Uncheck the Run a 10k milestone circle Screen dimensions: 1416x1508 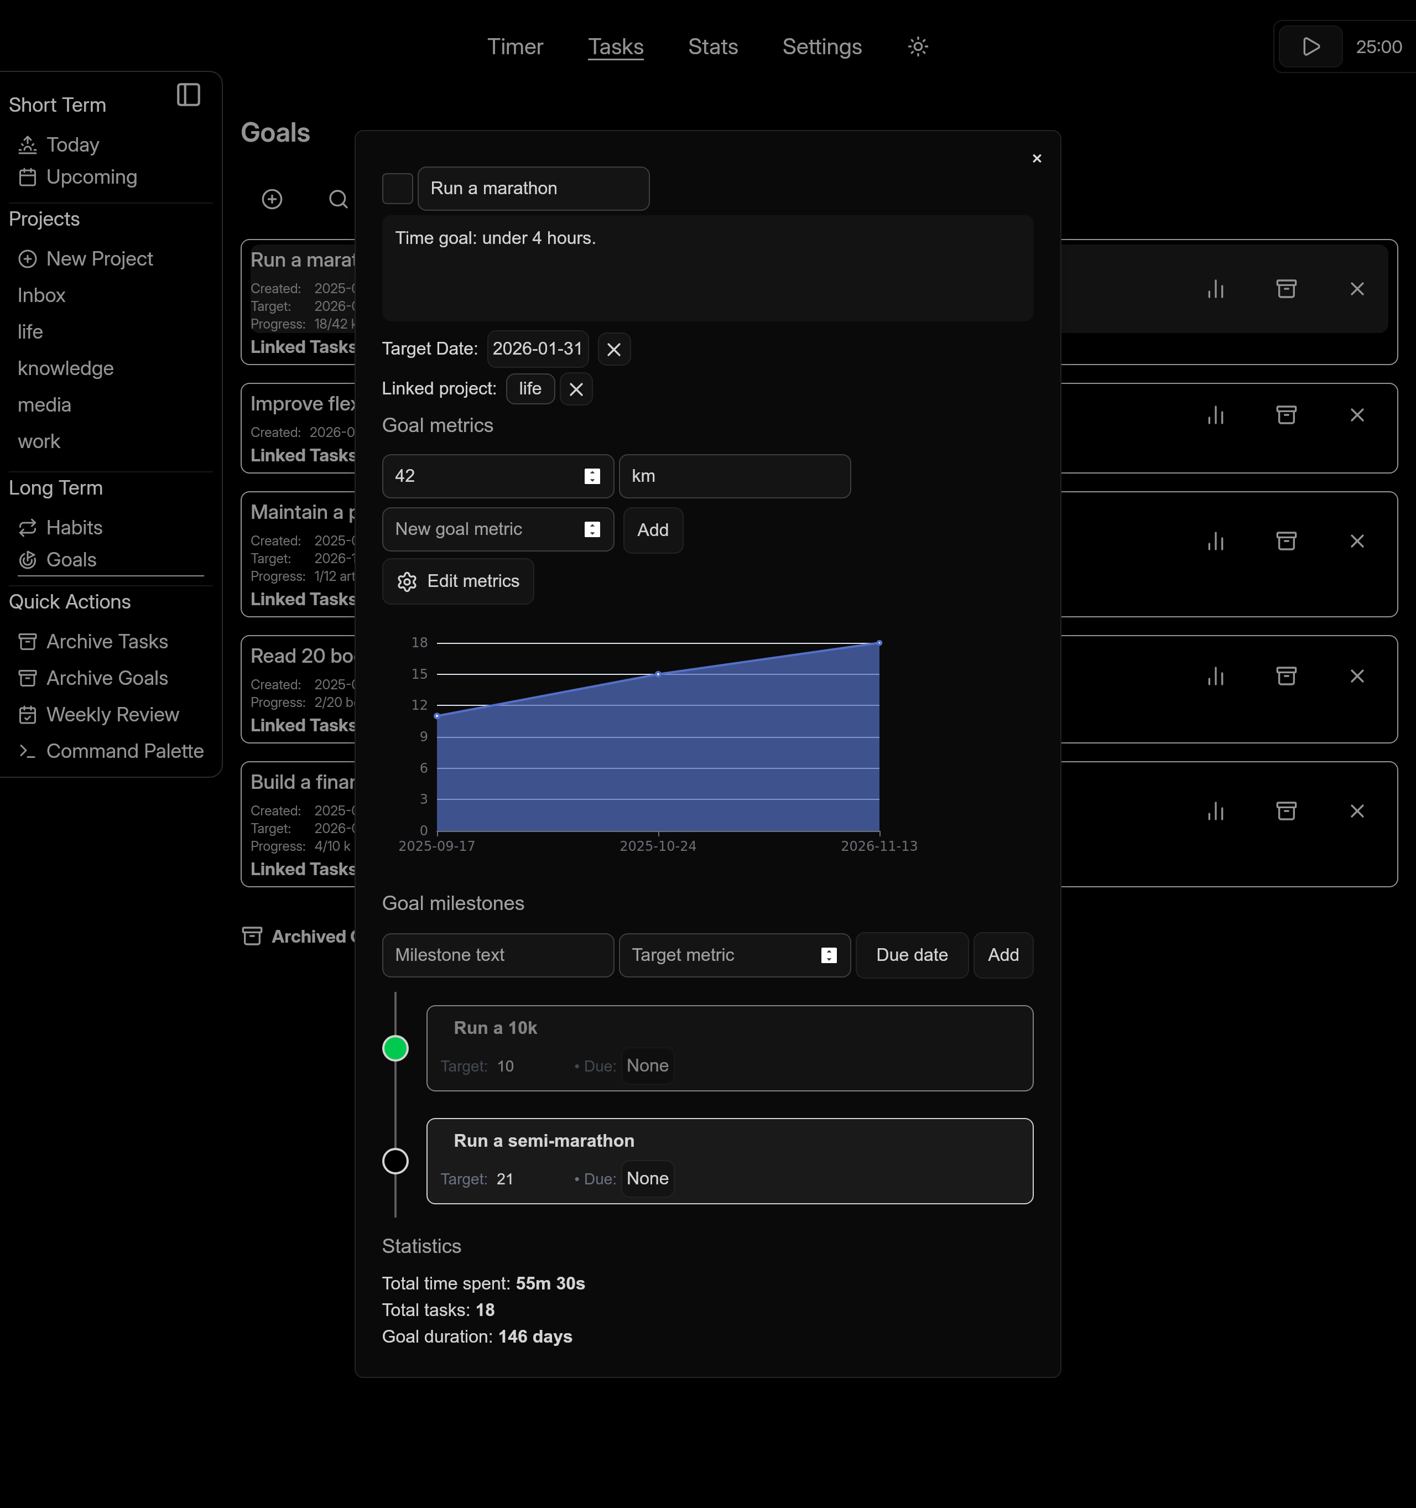point(395,1048)
